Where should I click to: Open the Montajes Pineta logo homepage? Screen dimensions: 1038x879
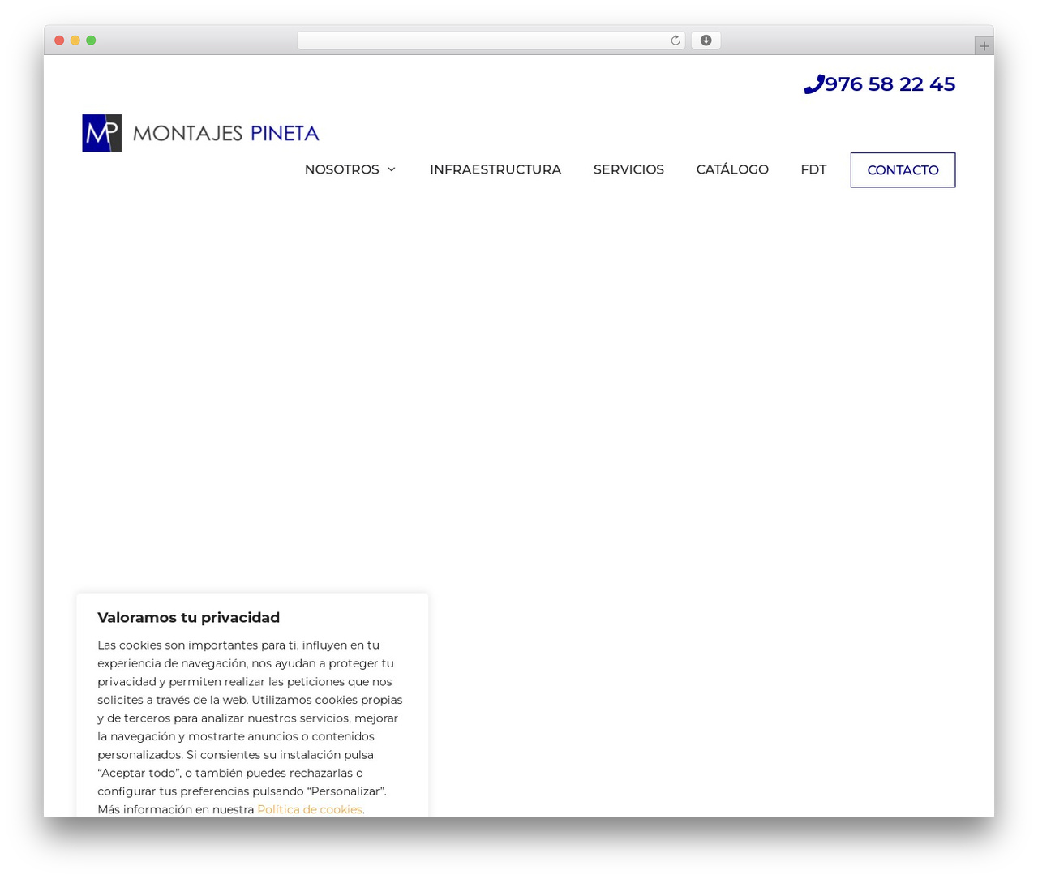pyautogui.click(x=200, y=133)
